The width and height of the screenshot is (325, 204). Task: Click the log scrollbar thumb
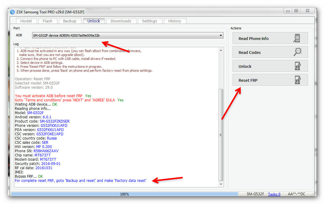point(221,135)
